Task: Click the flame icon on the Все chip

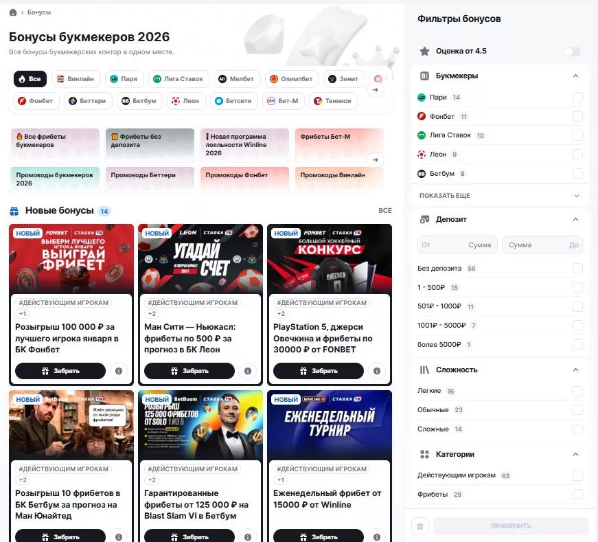Action: click(20, 78)
